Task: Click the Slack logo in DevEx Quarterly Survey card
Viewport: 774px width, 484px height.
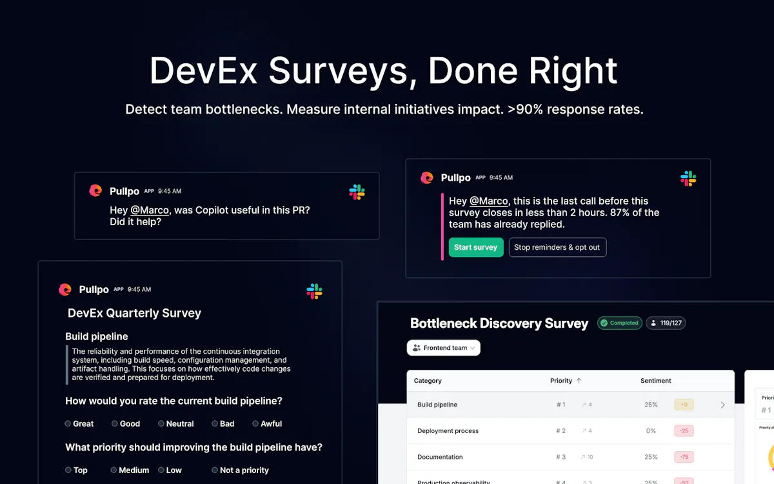Action: (314, 291)
